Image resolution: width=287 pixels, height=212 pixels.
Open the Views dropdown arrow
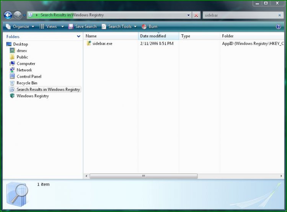coord(62,27)
